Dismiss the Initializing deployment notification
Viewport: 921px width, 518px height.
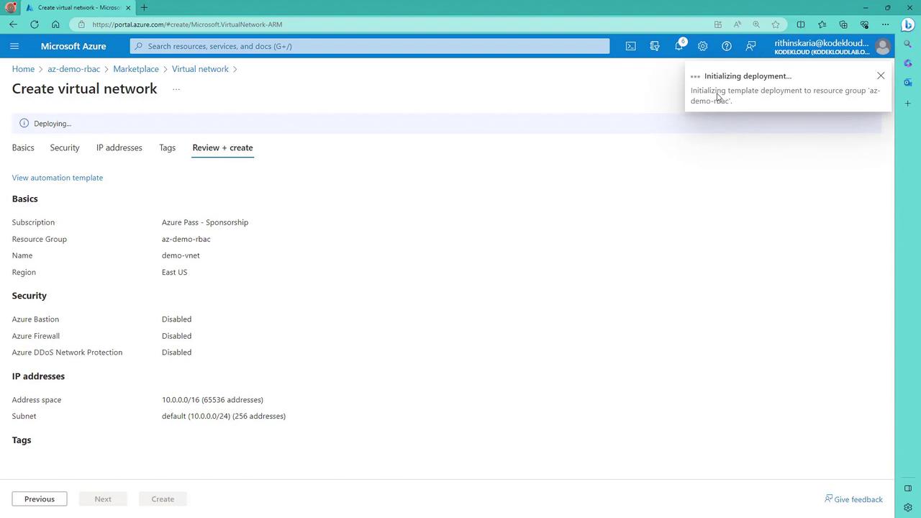pyautogui.click(x=881, y=76)
